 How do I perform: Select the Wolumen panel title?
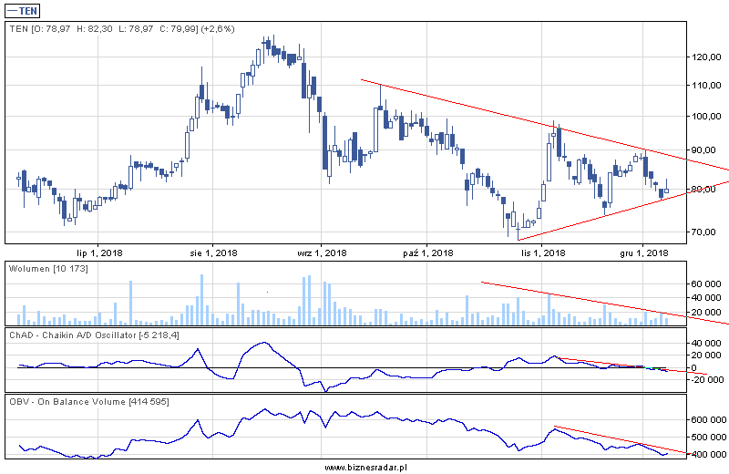(x=47, y=269)
